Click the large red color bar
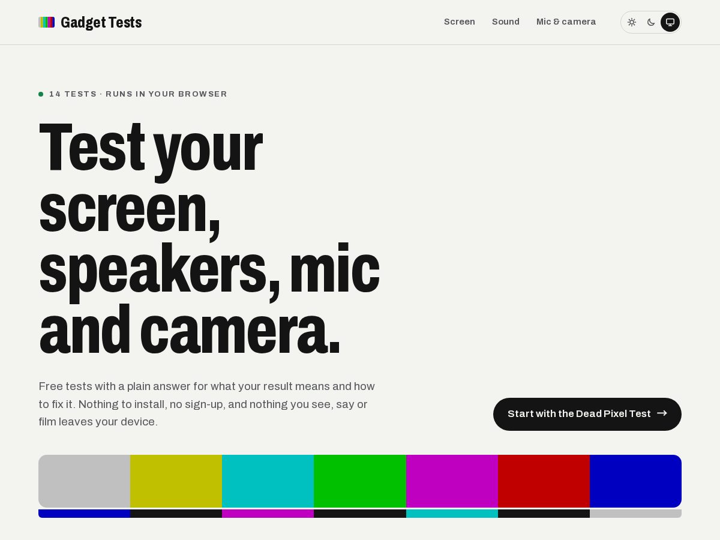The height and width of the screenshot is (540, 720). pos(544,481)
